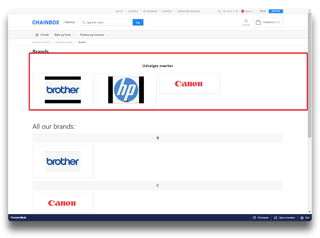Click the Forside home icon
The image size is (320, 238).
tap(37, 35)
